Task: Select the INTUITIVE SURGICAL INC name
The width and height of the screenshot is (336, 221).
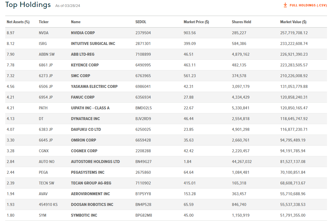Action: pos(93,44)
